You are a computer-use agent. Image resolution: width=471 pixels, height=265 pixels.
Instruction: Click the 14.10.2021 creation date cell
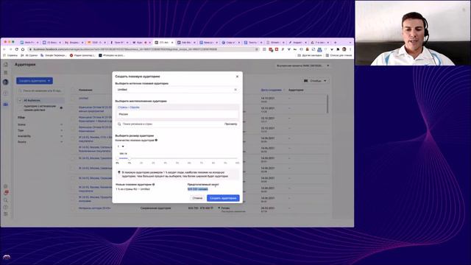268,98
